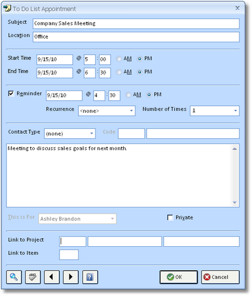The image size is (252, 296).
Task: Run the ABC spell check button
Action: pyautogui.click(x=33, y=277)
